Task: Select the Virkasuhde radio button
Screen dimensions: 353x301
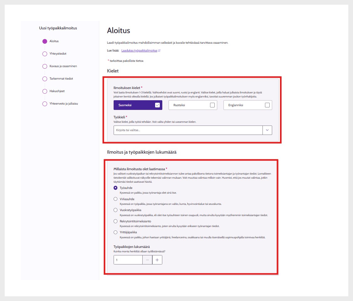Action: (116, 199)
